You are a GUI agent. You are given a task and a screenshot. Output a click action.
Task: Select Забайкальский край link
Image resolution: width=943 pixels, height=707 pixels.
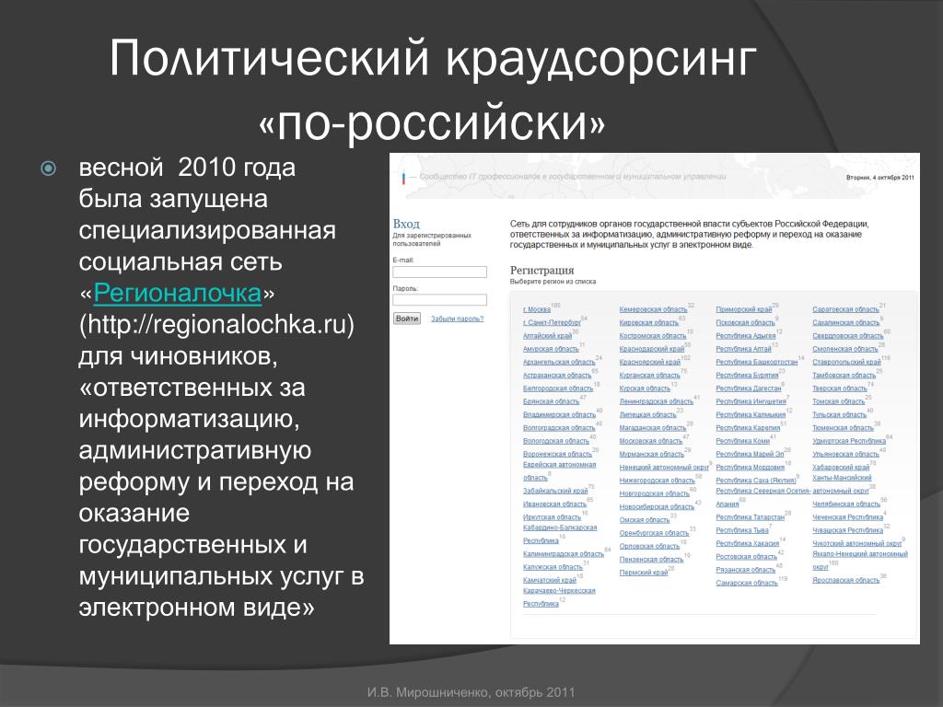click(555, 492)
